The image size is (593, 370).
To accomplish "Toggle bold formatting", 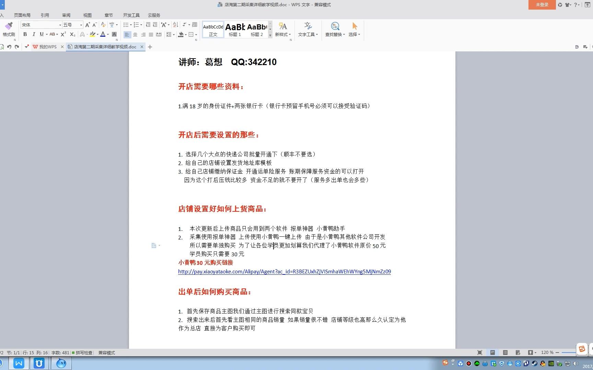I will [25, 34].
